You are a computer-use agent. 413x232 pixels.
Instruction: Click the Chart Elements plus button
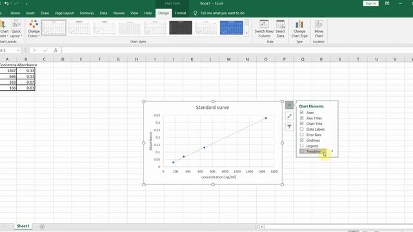(x=289, y=105)
